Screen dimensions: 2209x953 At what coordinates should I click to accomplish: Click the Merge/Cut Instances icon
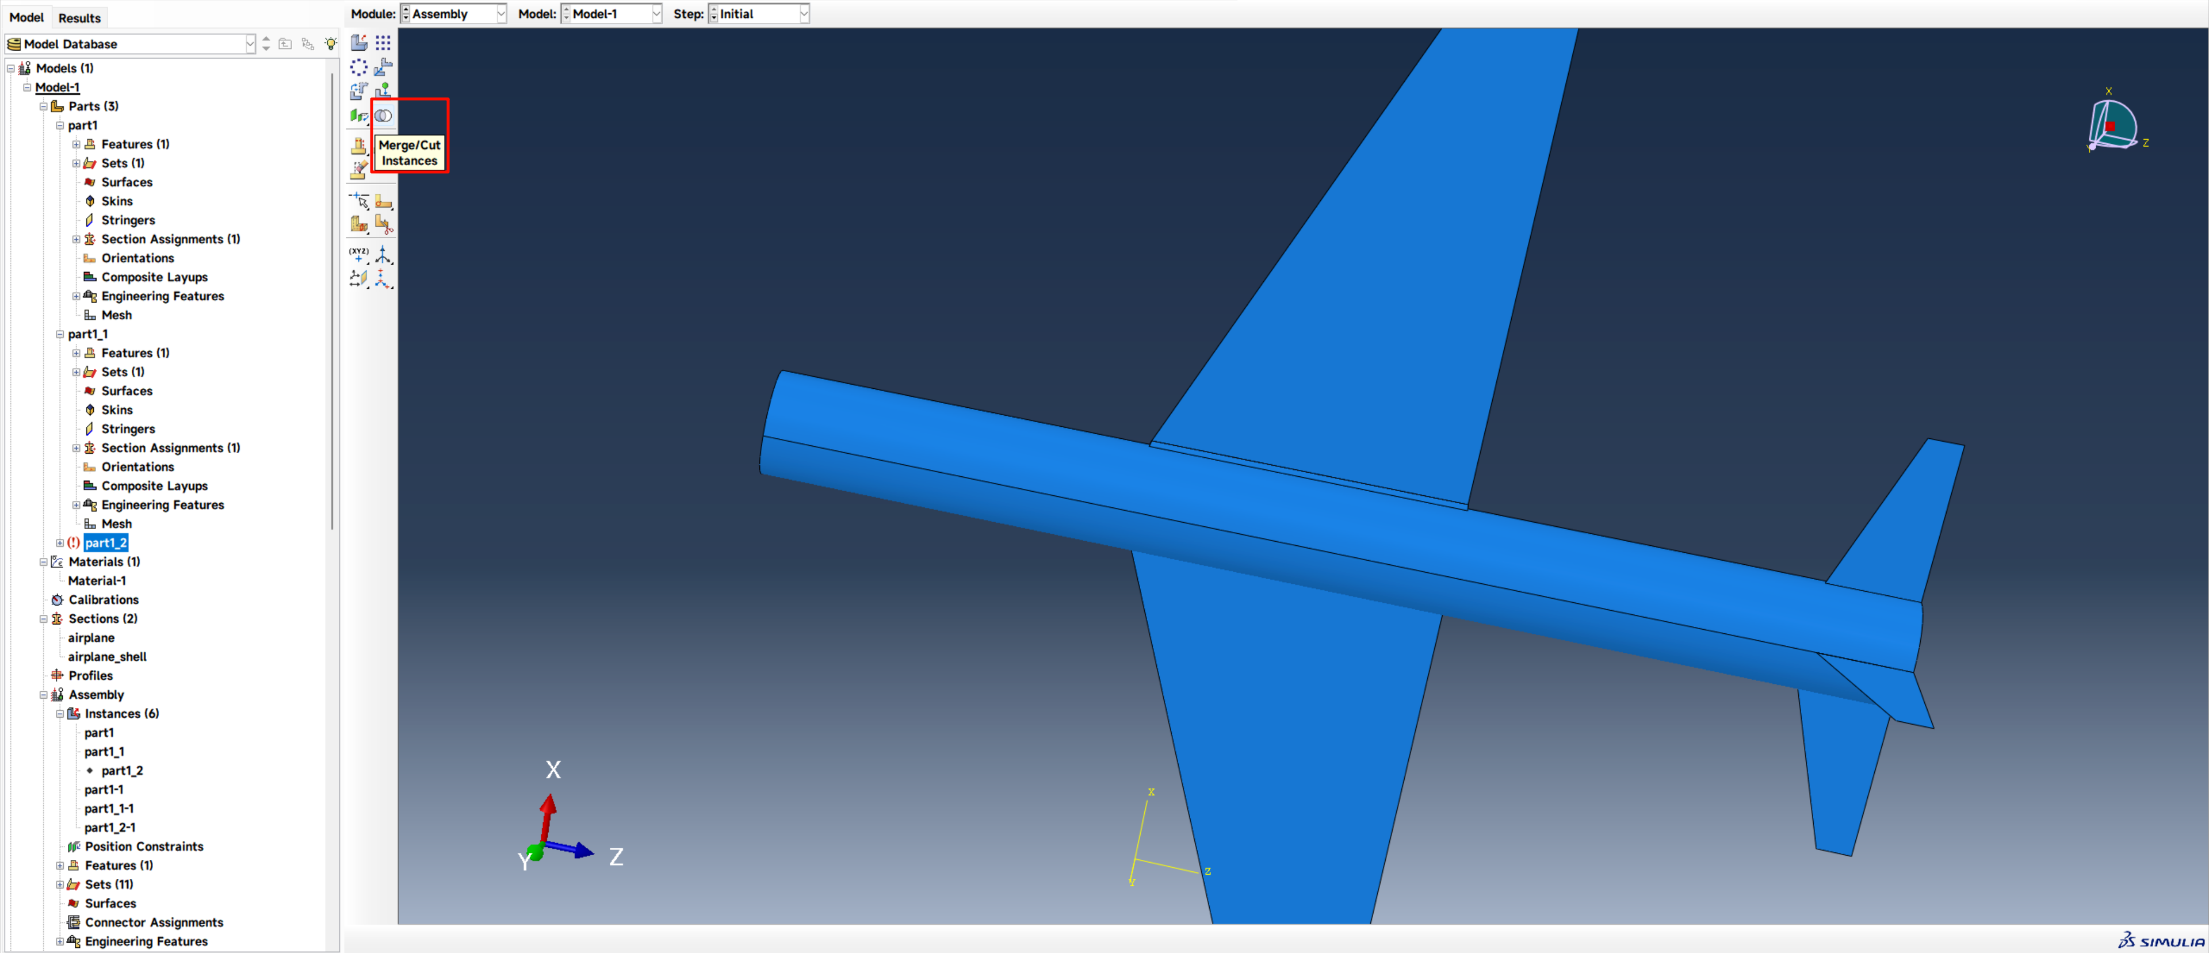click(383, 116)
